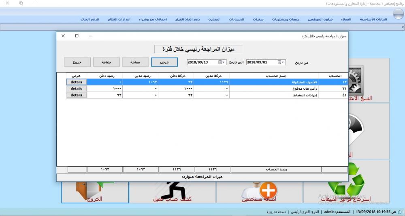Click calendar icon in the from-date field
The image size is (405, 216).
(279, 62)
